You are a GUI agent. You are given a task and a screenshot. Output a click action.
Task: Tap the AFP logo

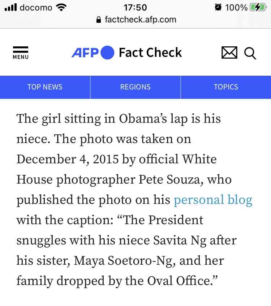click(93, 53)
